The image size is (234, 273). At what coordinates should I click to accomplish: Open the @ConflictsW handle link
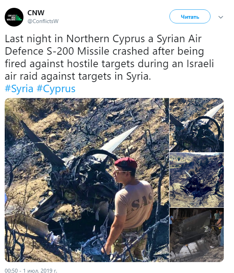(43, 21)
